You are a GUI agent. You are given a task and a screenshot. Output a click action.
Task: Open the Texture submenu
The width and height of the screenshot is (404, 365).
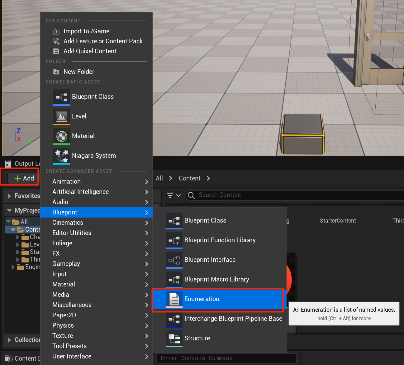tap(97, 336)
